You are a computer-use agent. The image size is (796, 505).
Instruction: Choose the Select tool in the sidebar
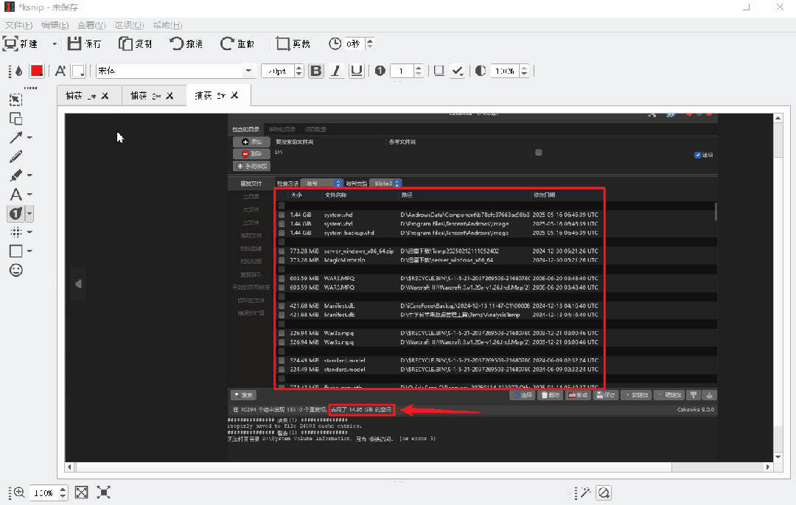(x=15, y=100)
